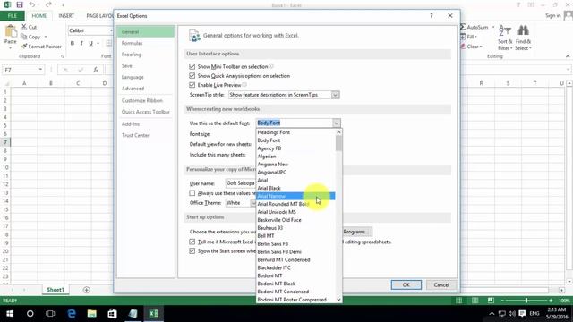Select Advanced category in Excel Options
The height and width of the screenshot is (322, 573).
coord(146,89)
